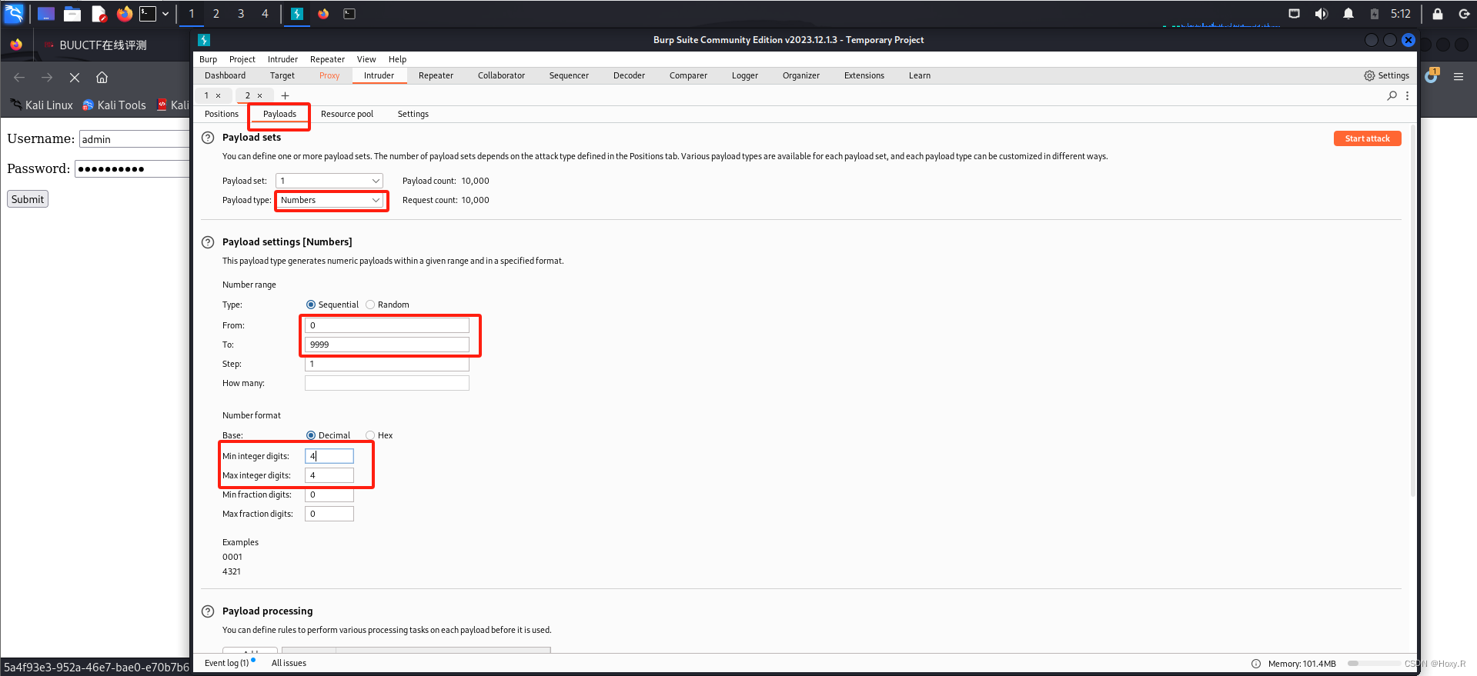This screenshot has width=1477, height=676.
Task: Open the Intruder menu in menu bar
Action: (x=282, y=59)
